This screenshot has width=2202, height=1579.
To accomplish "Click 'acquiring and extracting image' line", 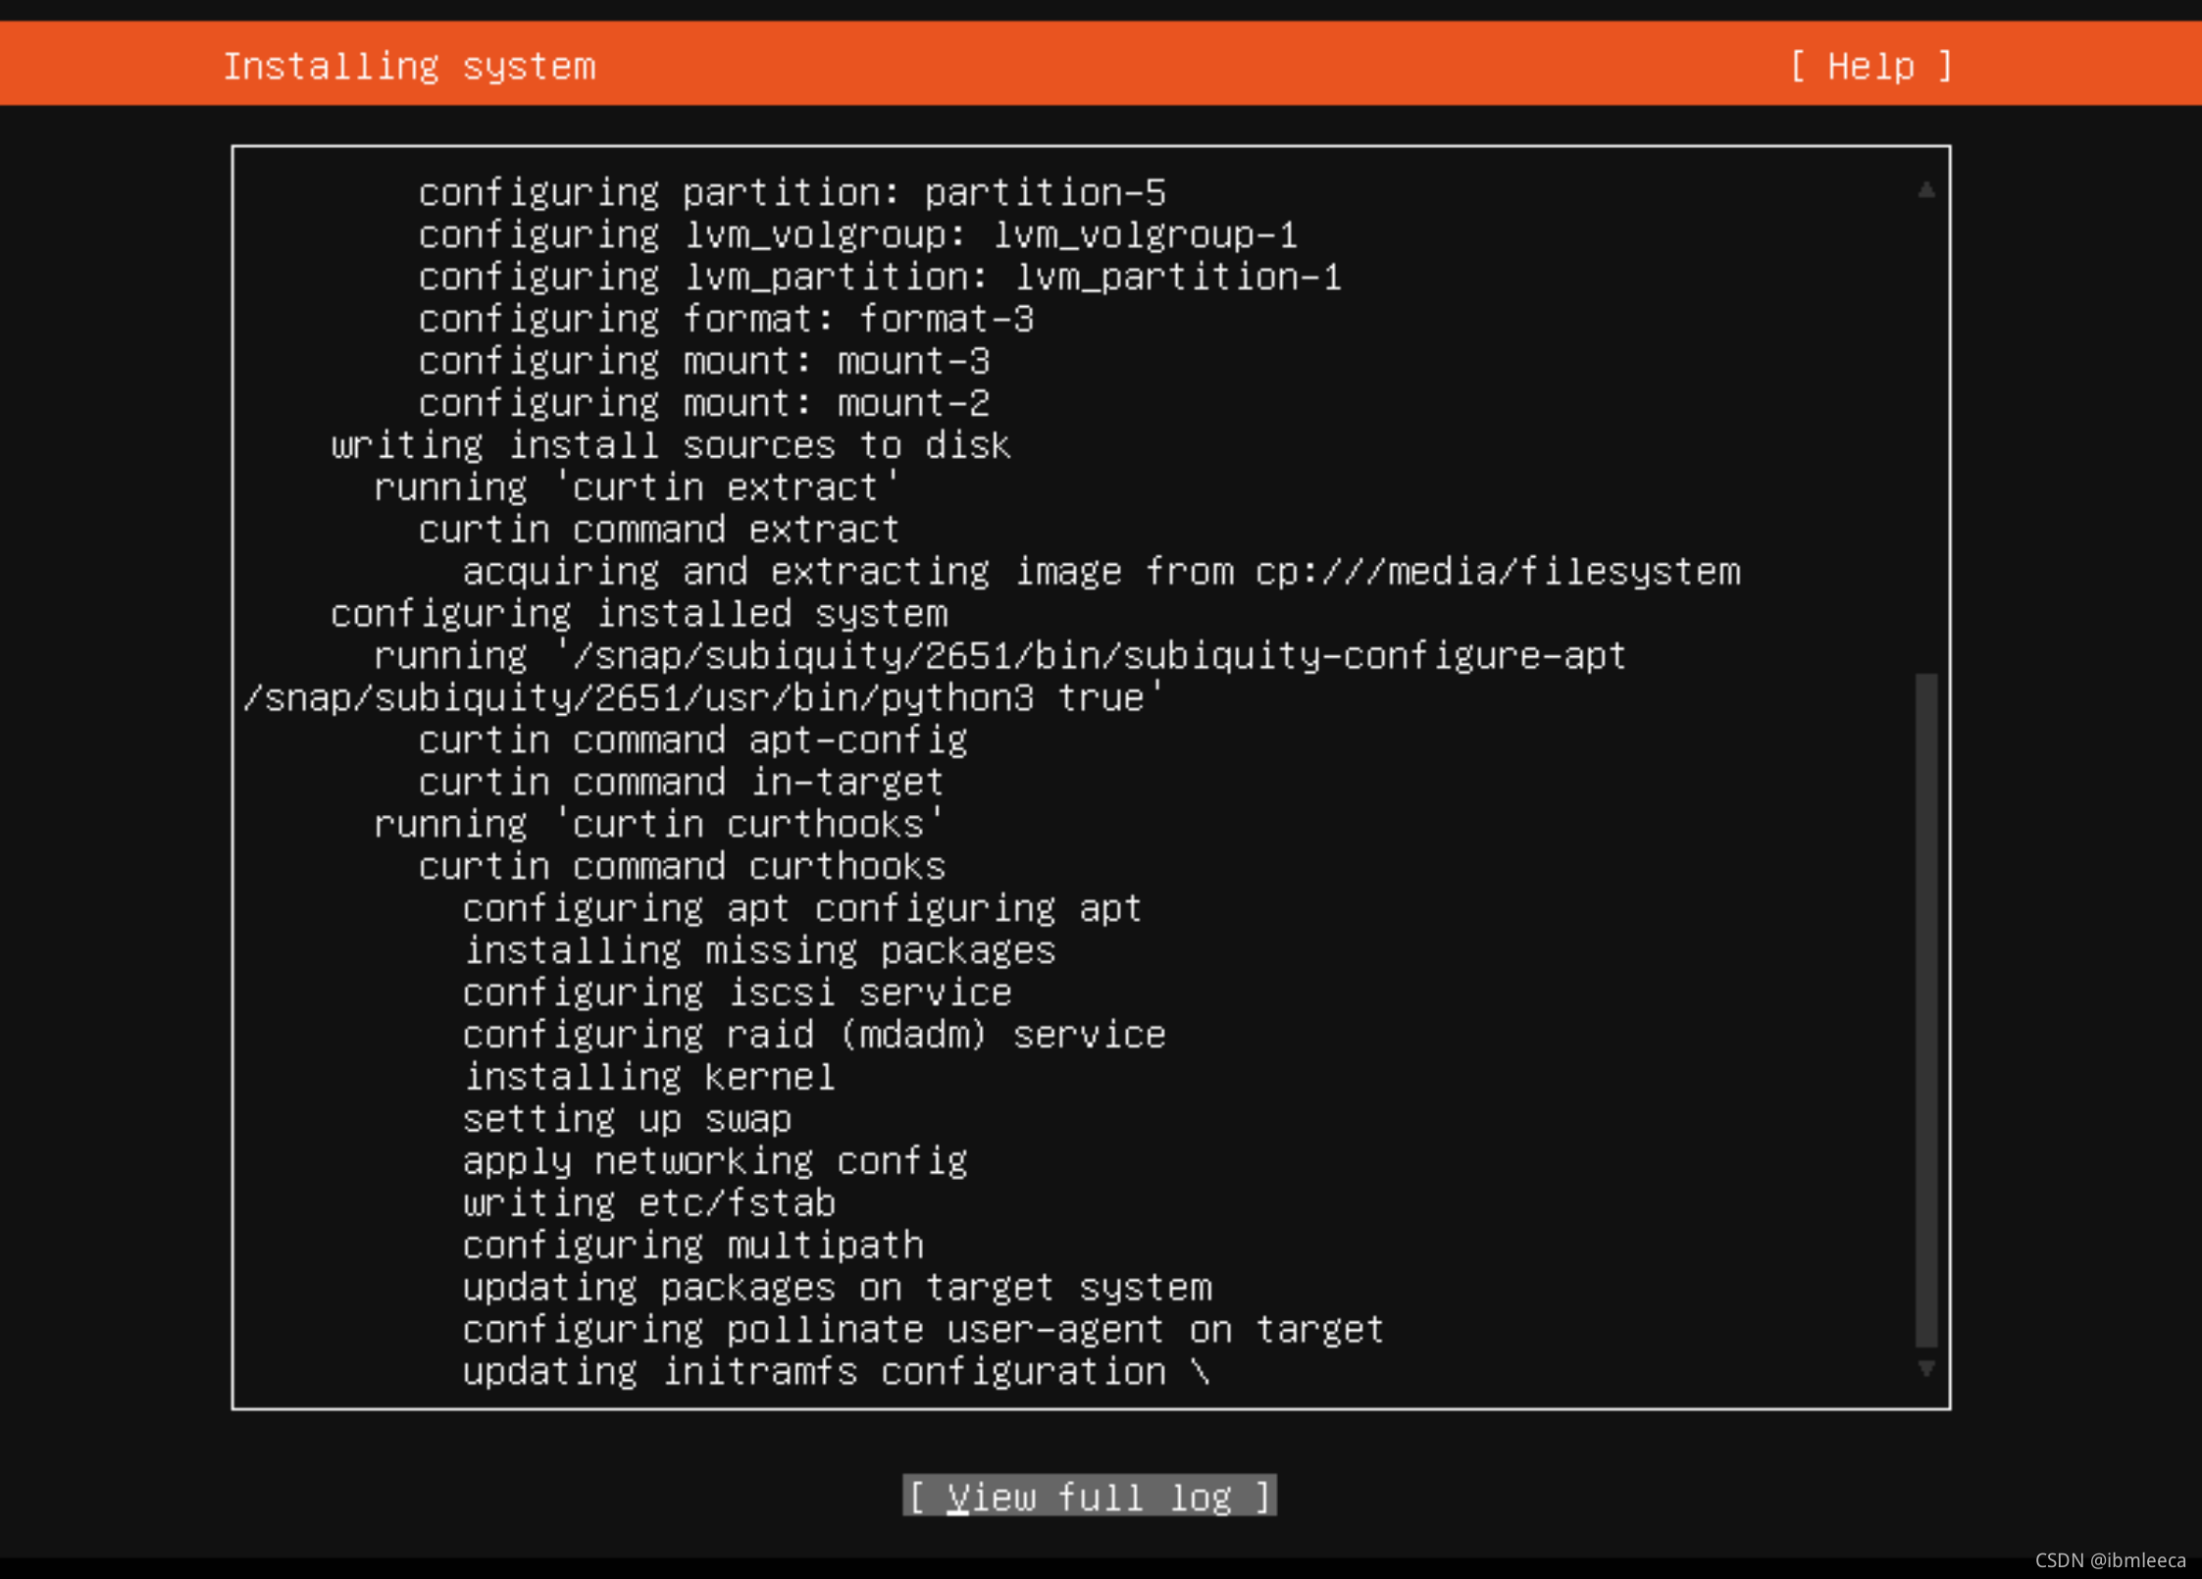I will [x=1101, y=572].
